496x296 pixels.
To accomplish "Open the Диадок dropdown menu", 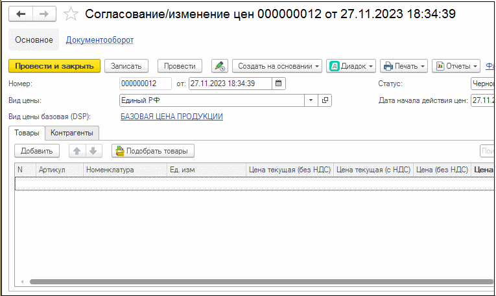I will point(352,66).
